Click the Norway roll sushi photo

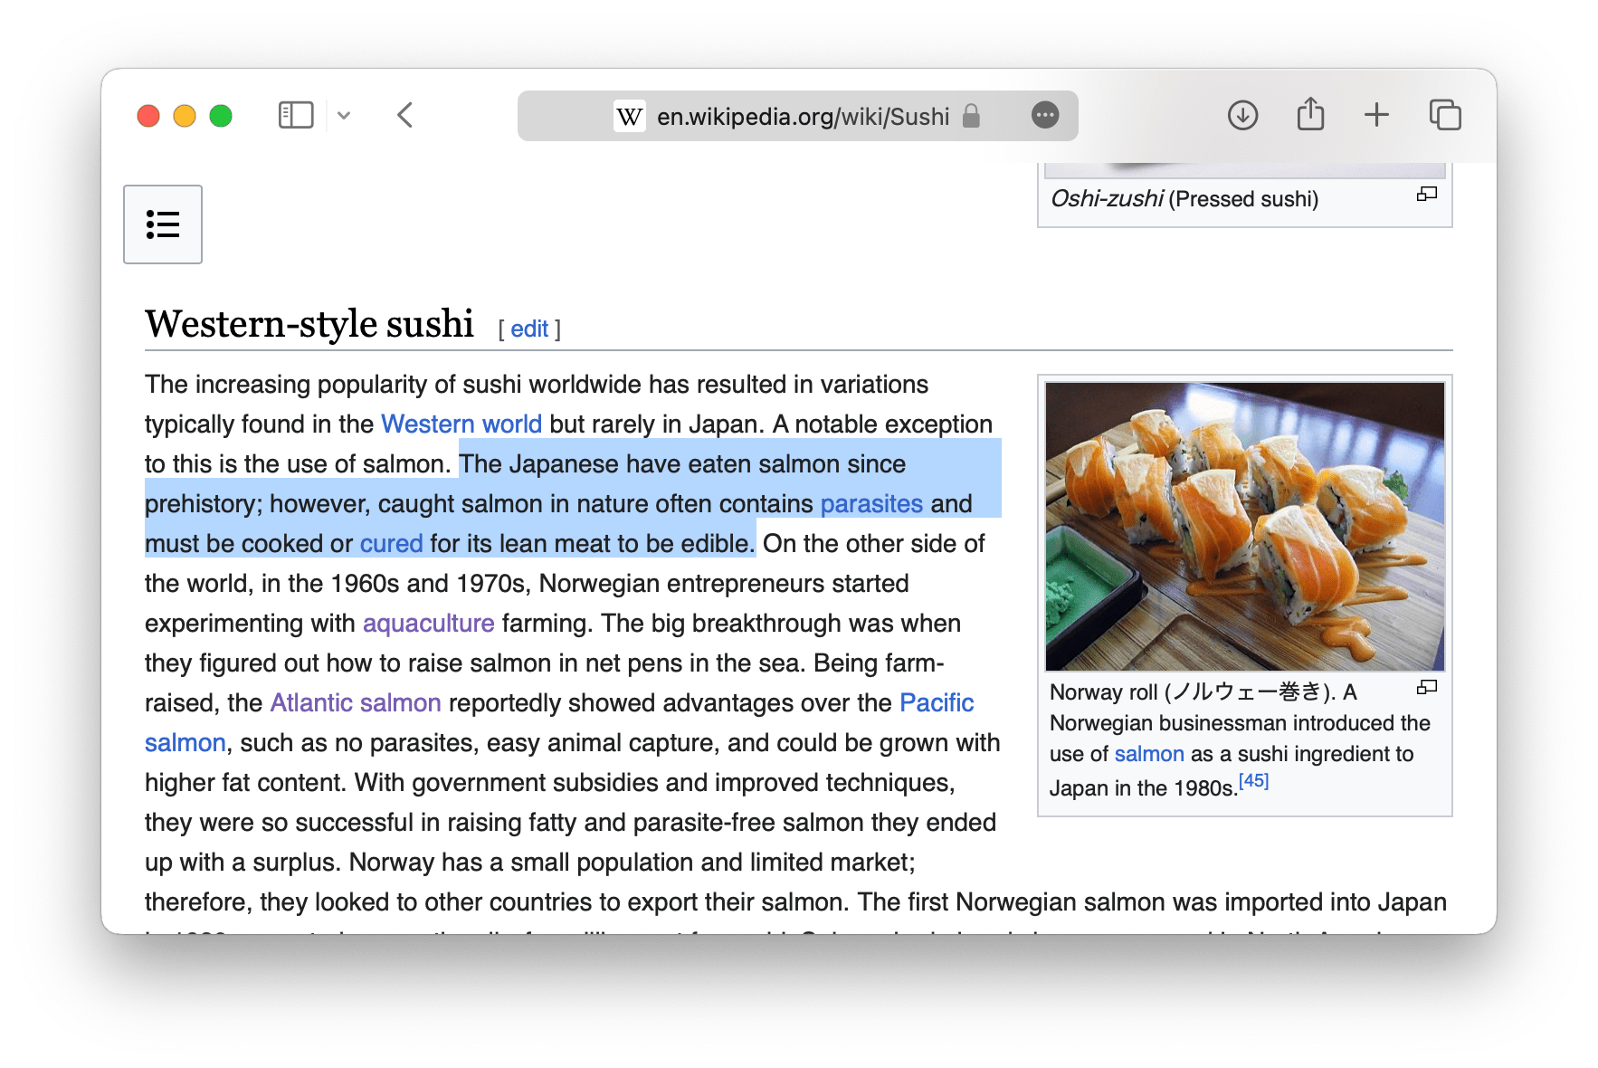point(1244,525)
